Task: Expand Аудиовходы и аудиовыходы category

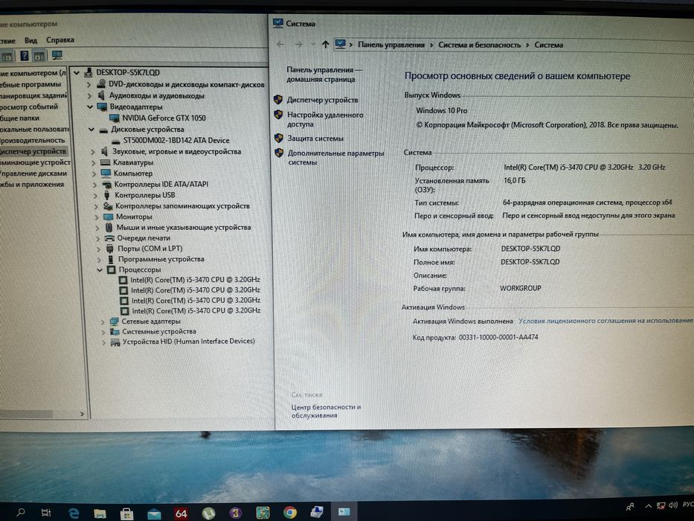Action: click(x=89, y=95)
